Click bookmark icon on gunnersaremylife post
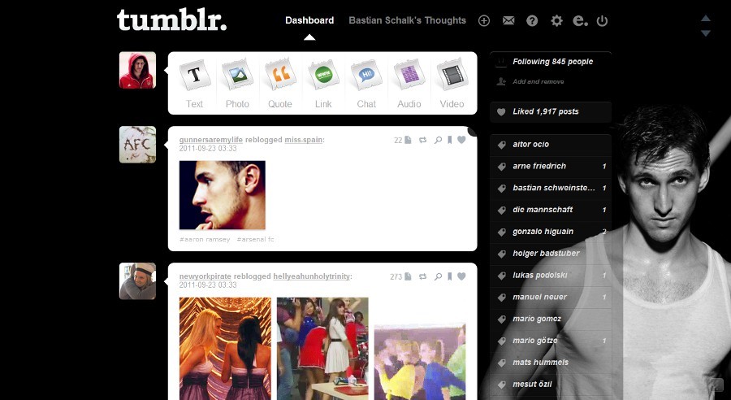This screenshot has height=400, width=731. pyautogui.click(x=450, y=140)
